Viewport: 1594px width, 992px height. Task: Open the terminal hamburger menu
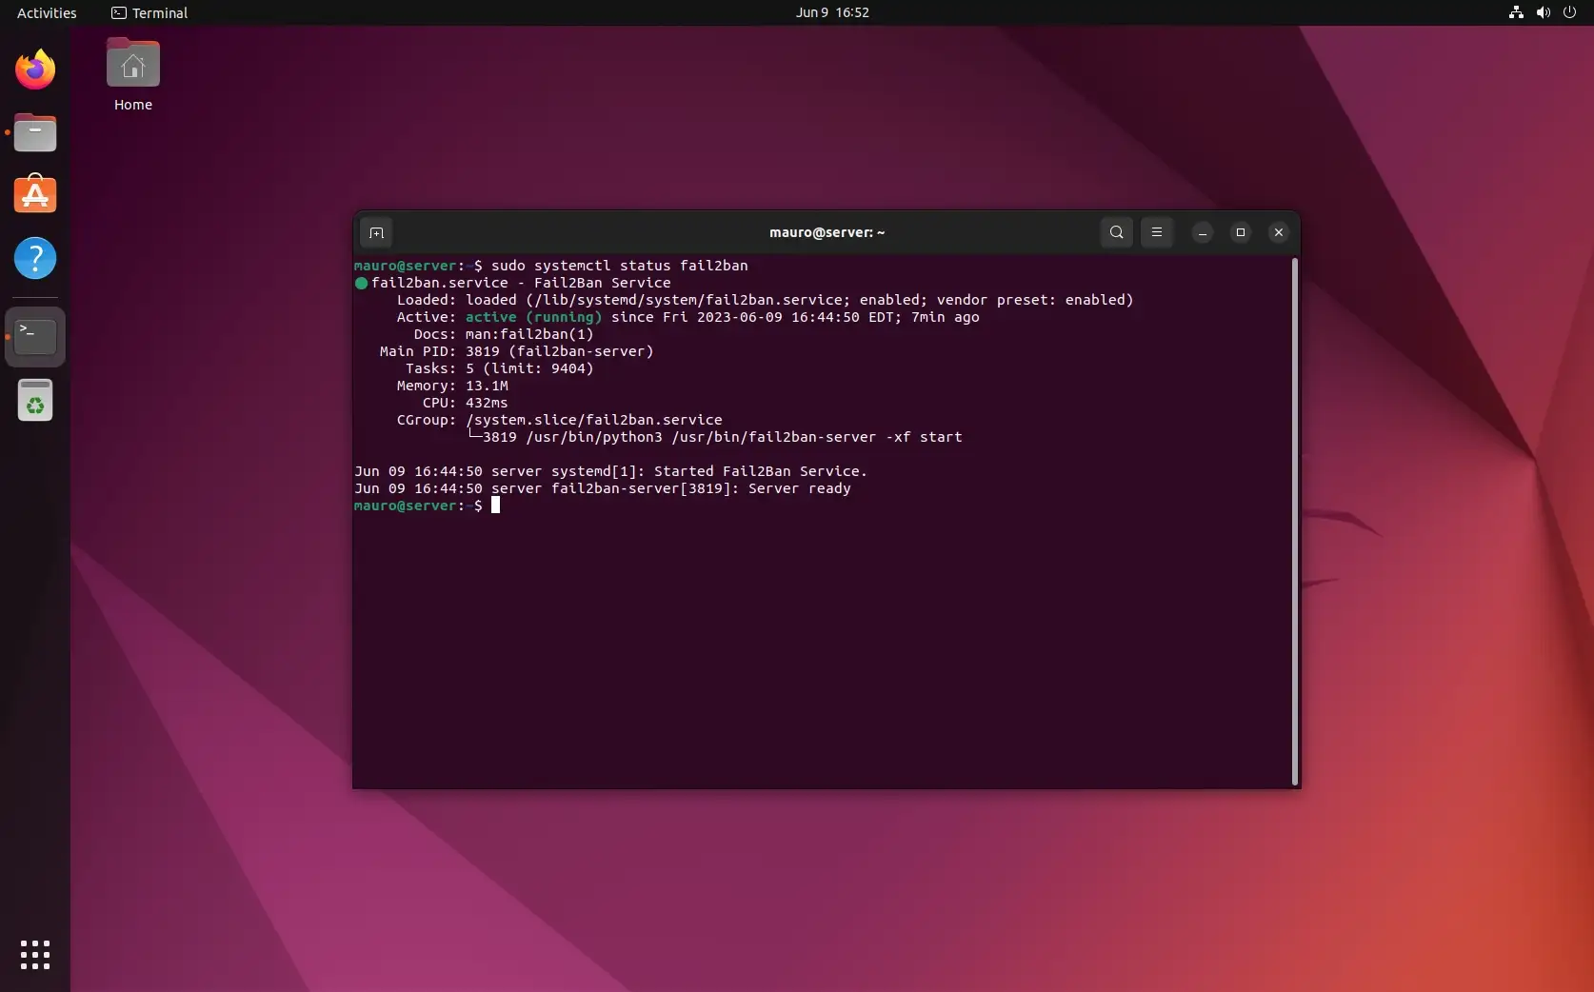click(x=1157, y=232)
